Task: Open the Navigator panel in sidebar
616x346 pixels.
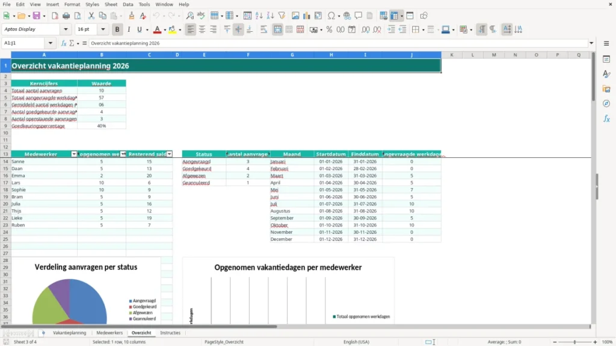Action: click(606, 103)
